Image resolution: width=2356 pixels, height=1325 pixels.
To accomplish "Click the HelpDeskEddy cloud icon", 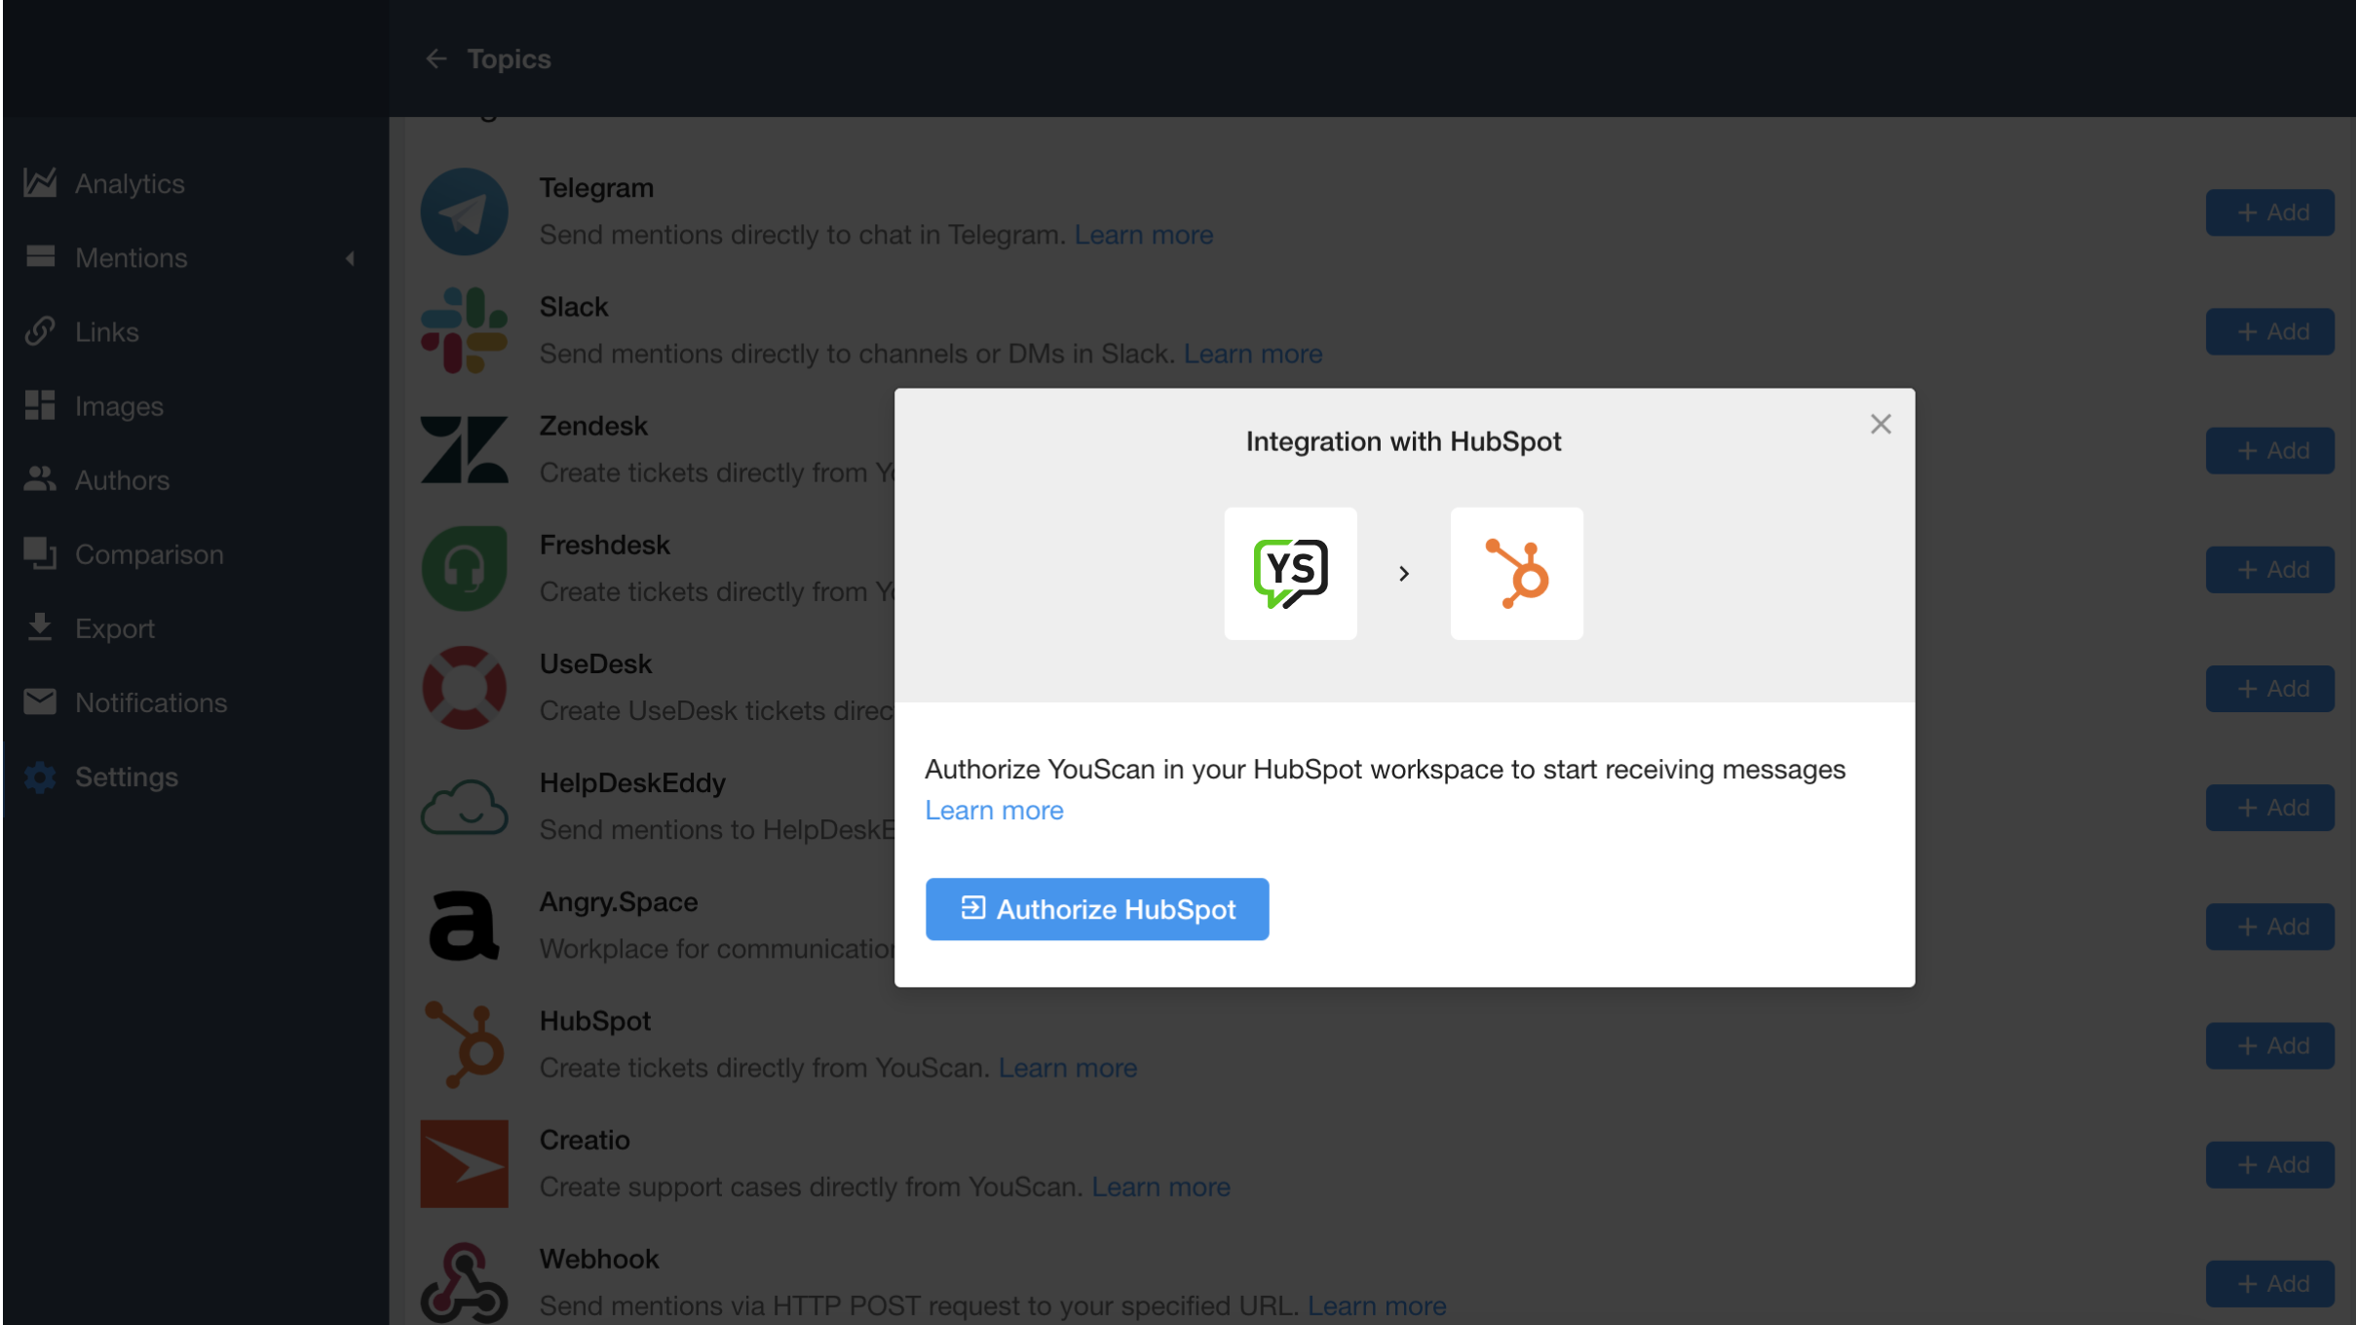I will tap(464, 806).
